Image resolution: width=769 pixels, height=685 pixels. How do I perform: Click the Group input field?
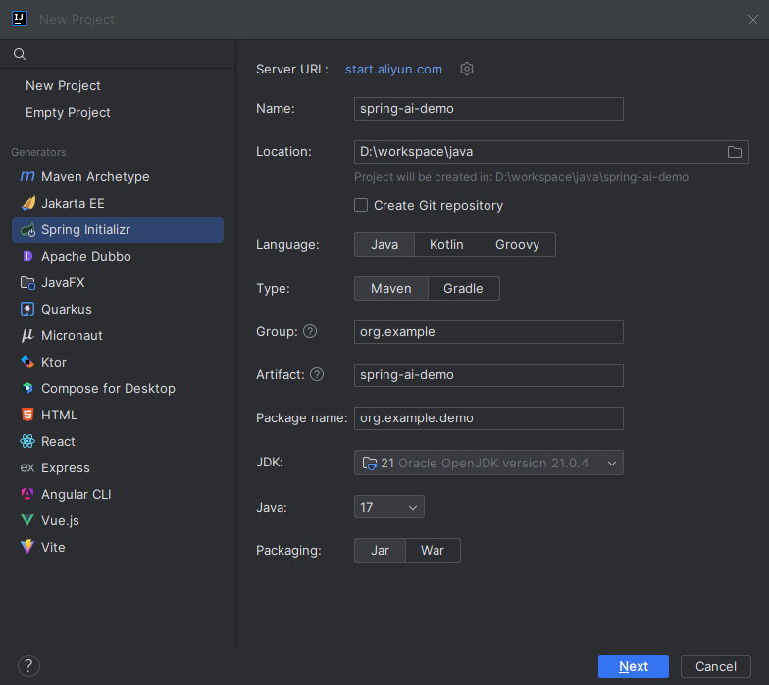(x=488, y=331)
